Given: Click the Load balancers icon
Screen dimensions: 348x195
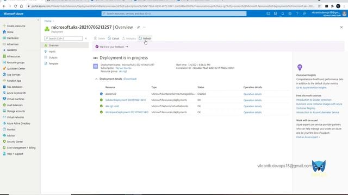Looking at the screenshot, I should [x=4, y=105].
